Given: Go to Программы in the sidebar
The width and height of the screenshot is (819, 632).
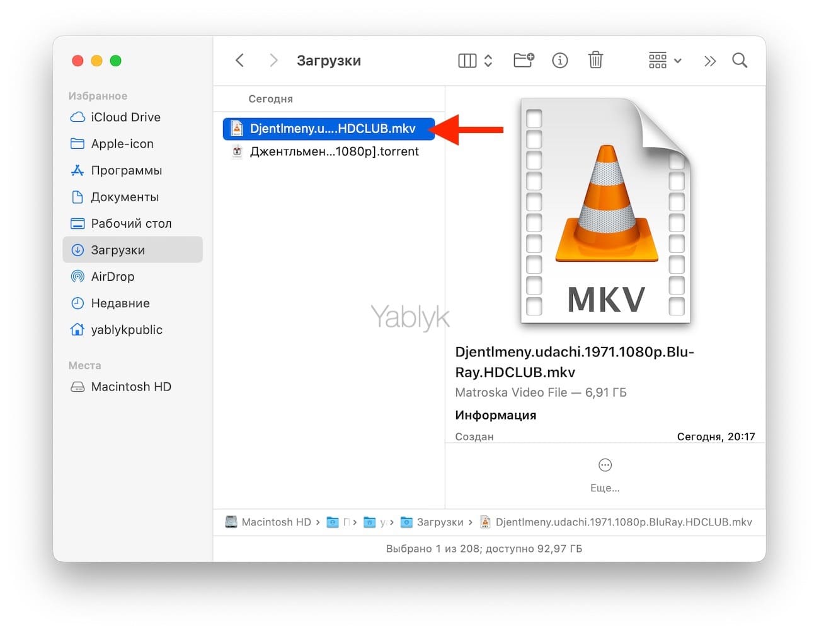Looking at the screenshot, I should click(126, 170).
